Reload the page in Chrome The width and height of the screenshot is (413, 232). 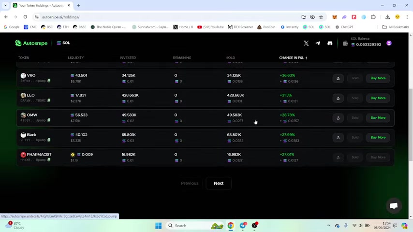pos(25,17)
